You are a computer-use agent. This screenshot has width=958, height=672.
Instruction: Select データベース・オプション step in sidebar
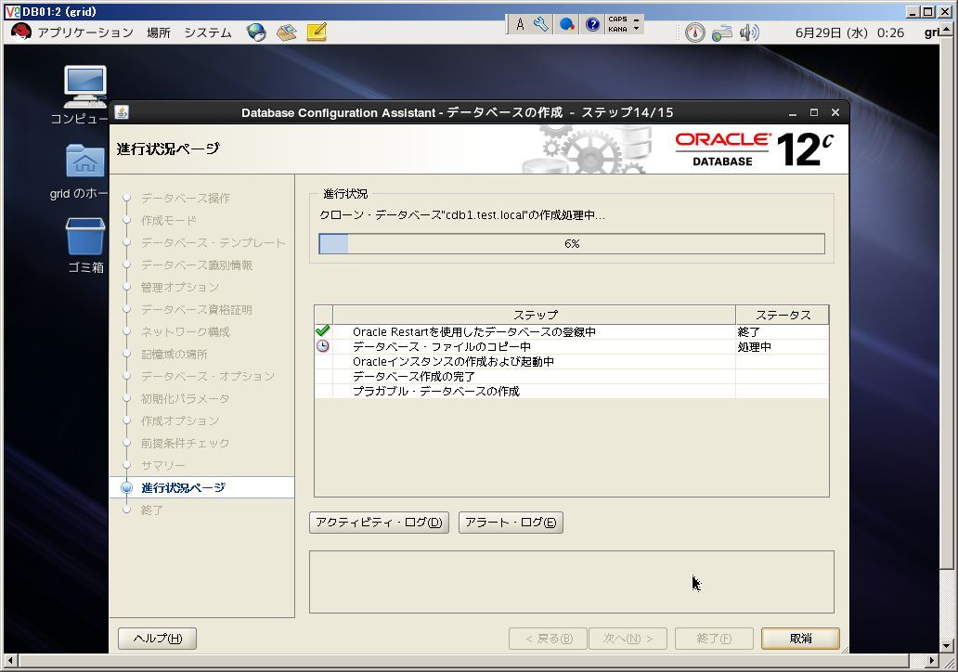(208, 376)
